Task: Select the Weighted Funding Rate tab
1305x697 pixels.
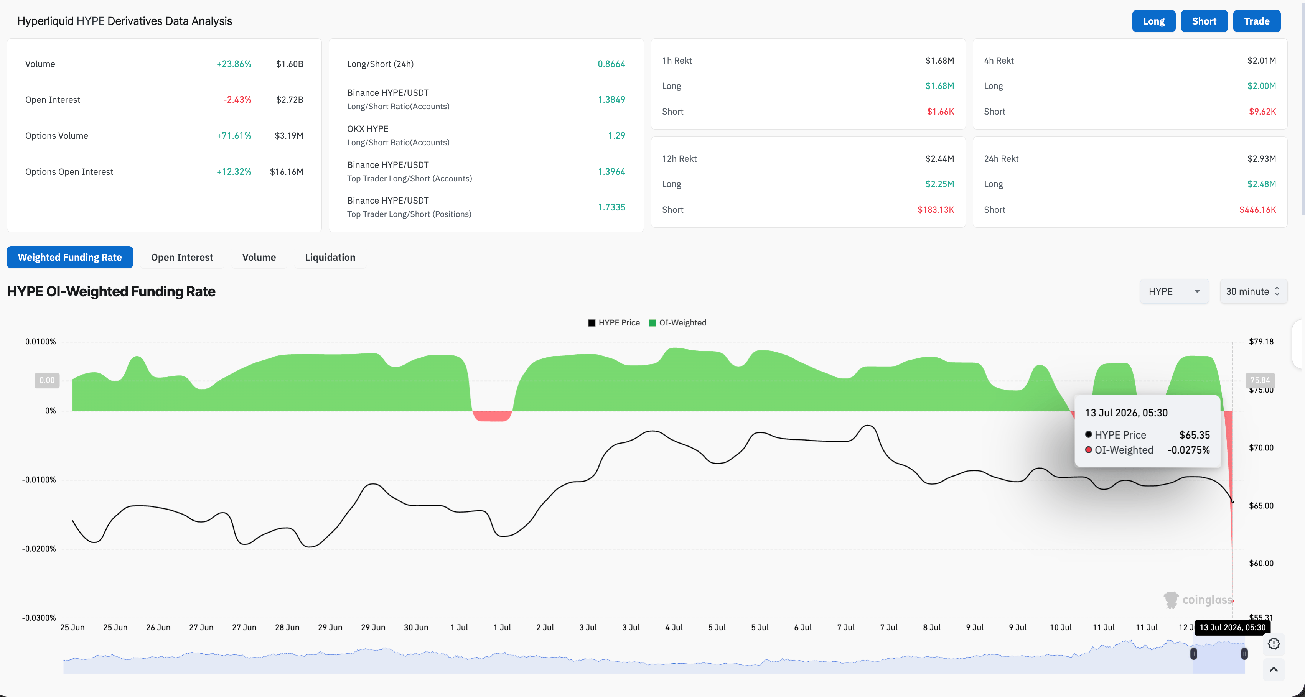Action: pyautogui.click(x=70, y=257)
